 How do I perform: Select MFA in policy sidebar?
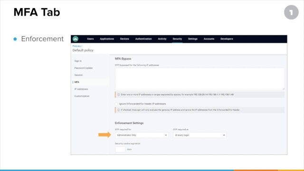(77, 82)
